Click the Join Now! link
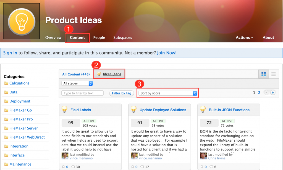The image size is (283, 170). [x=167, y=53]
